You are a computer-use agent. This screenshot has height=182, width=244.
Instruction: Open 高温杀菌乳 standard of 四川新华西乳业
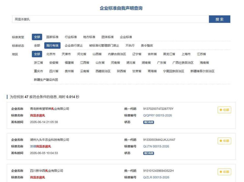(x=38, y=177)
